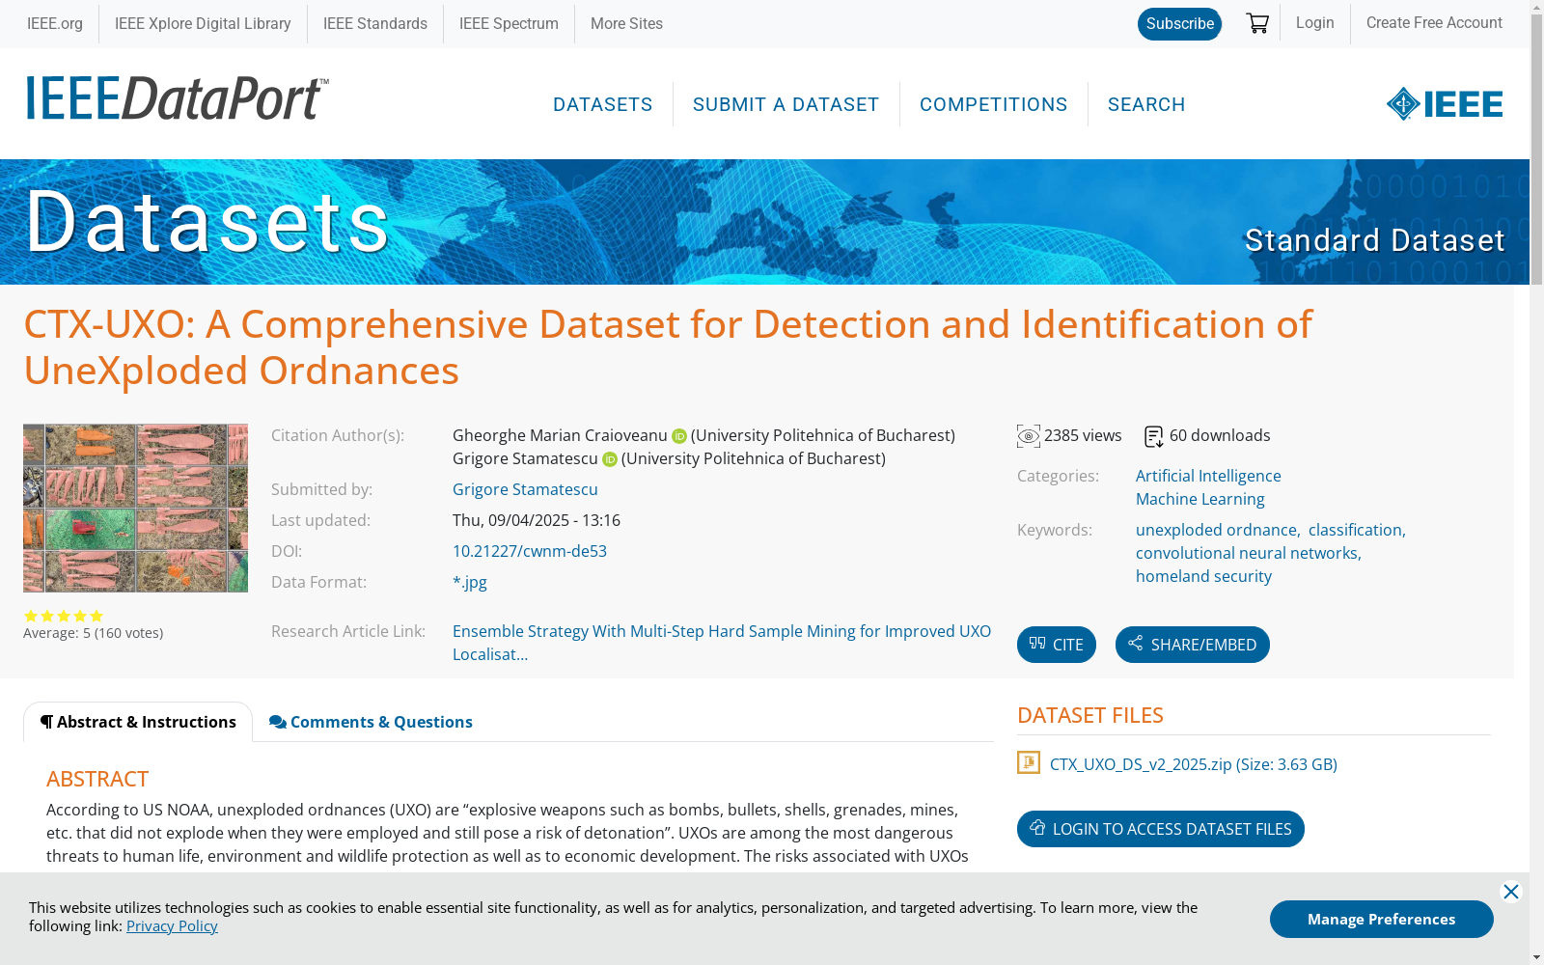Select keyword homeland security

1203,576
